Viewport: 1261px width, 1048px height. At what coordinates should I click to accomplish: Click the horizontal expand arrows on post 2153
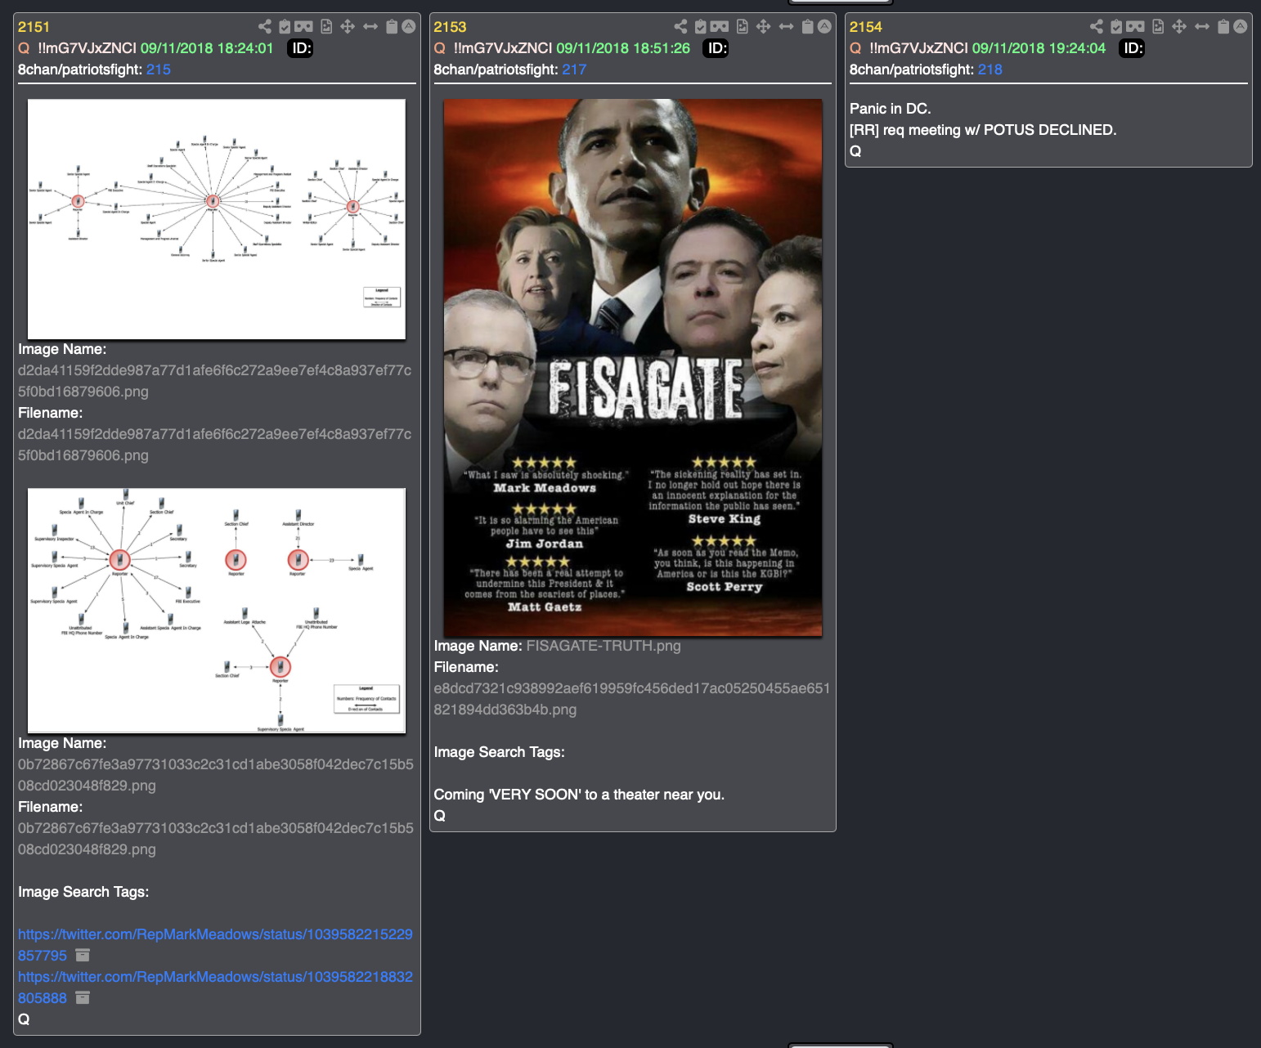787,27
